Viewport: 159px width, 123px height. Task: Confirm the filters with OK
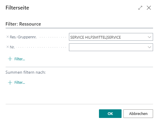click(x=110, y=113)
